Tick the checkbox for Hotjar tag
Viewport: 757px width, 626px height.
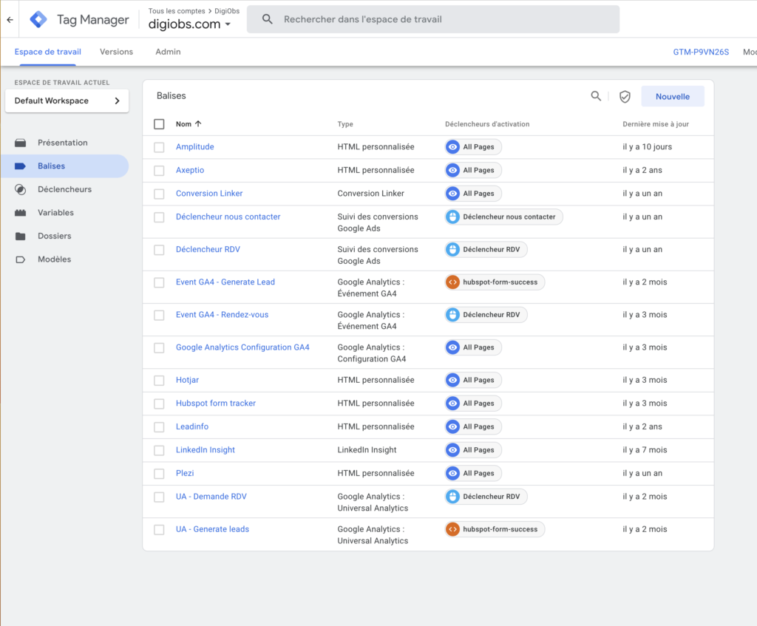click(x=159, y=380)
